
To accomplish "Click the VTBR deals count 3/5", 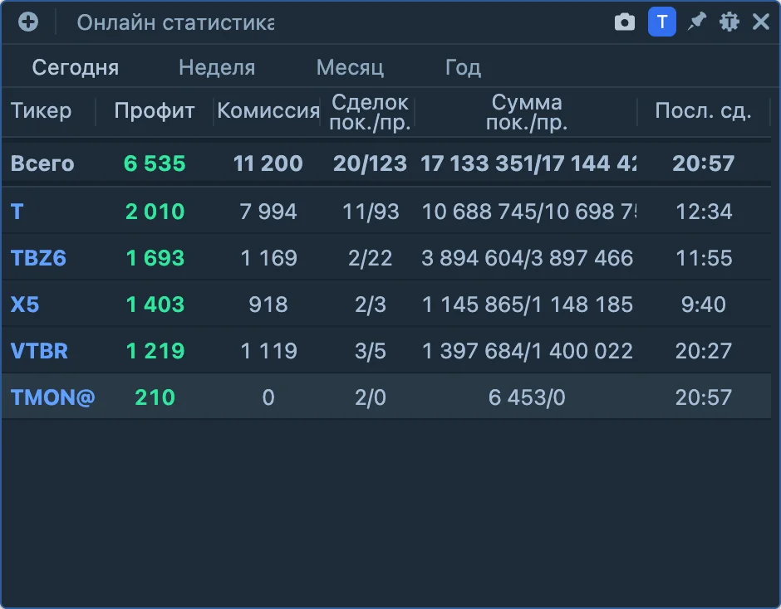I will 370,351.
